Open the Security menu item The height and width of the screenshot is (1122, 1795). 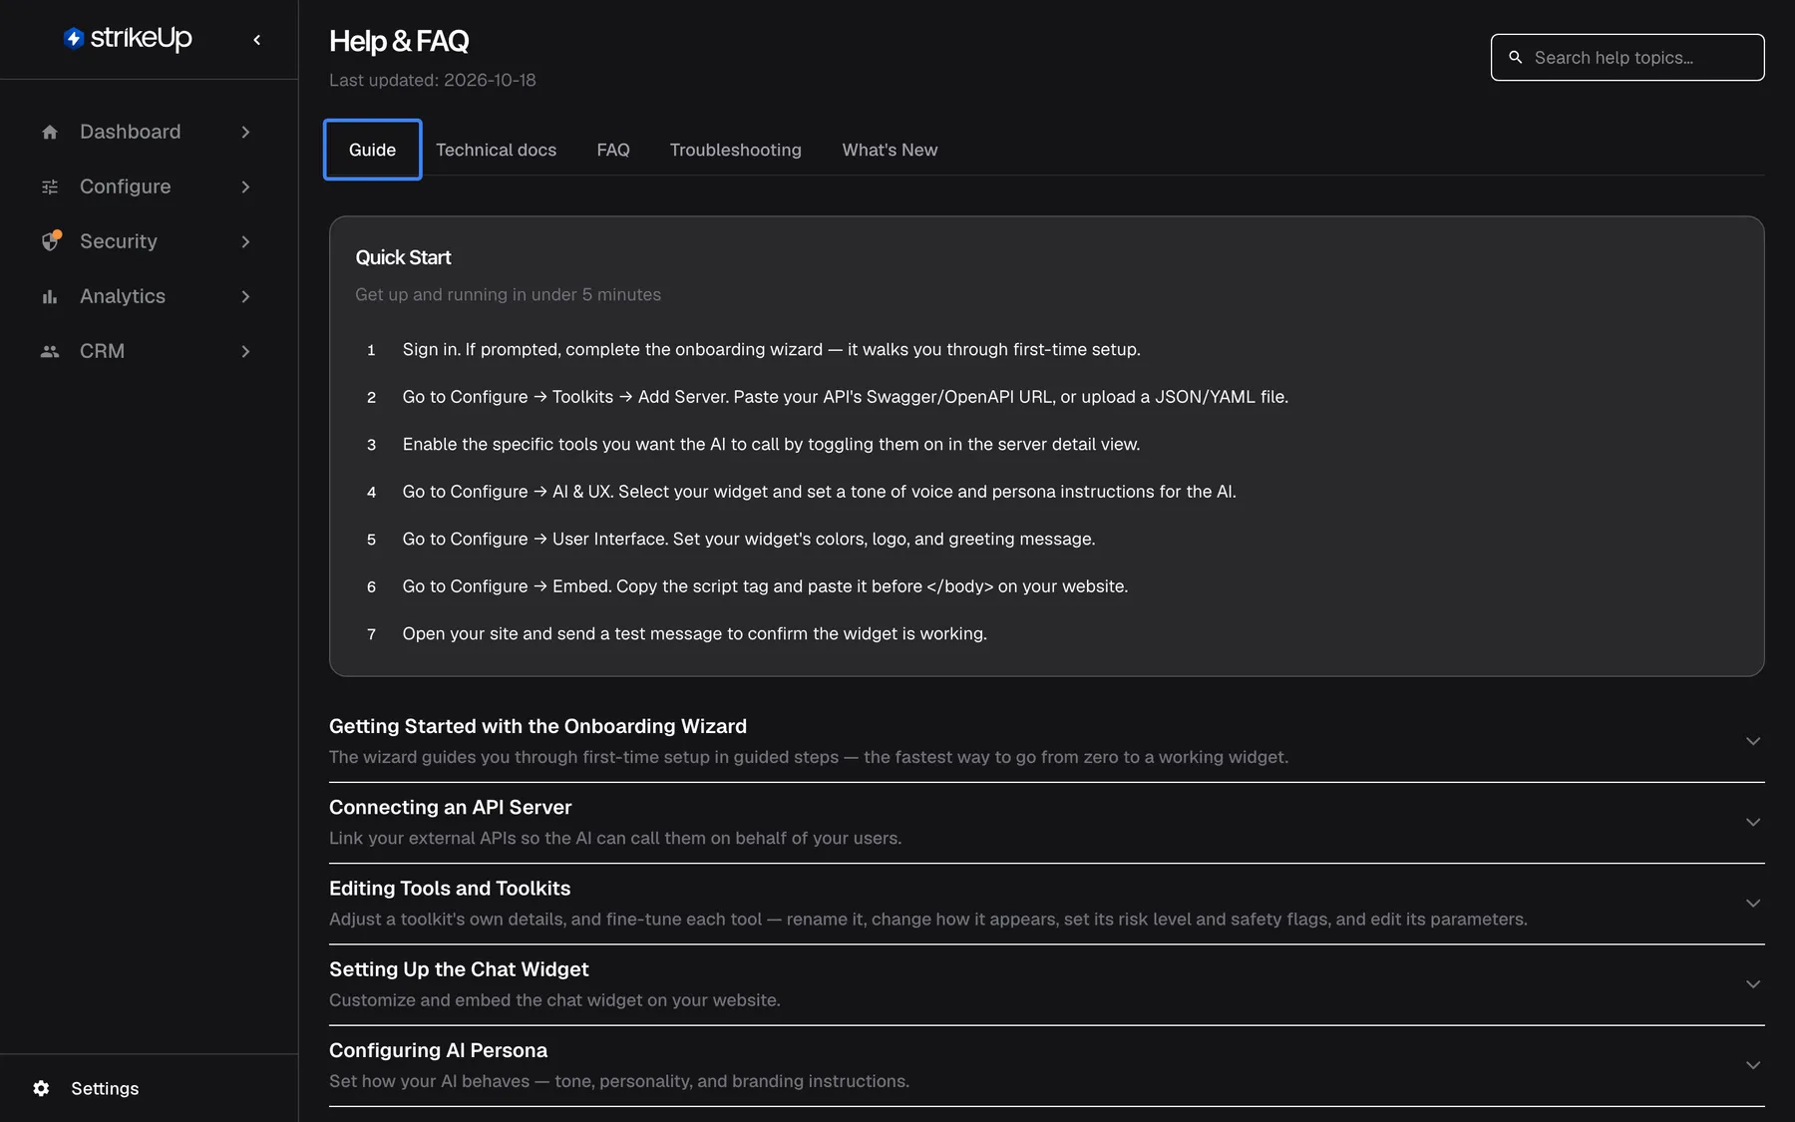148,241
